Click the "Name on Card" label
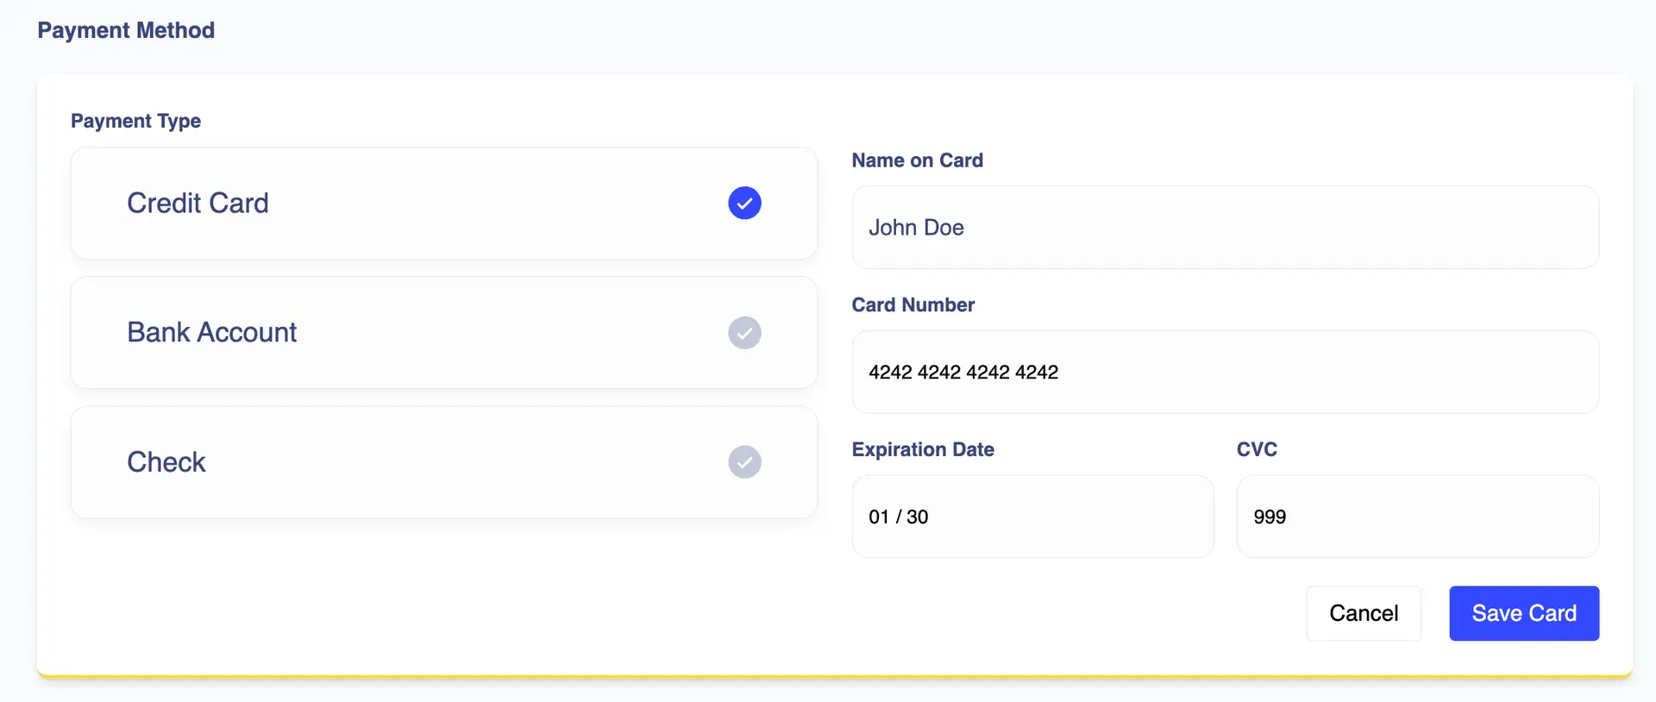1656x702 pixels. (x=917, y=160)
